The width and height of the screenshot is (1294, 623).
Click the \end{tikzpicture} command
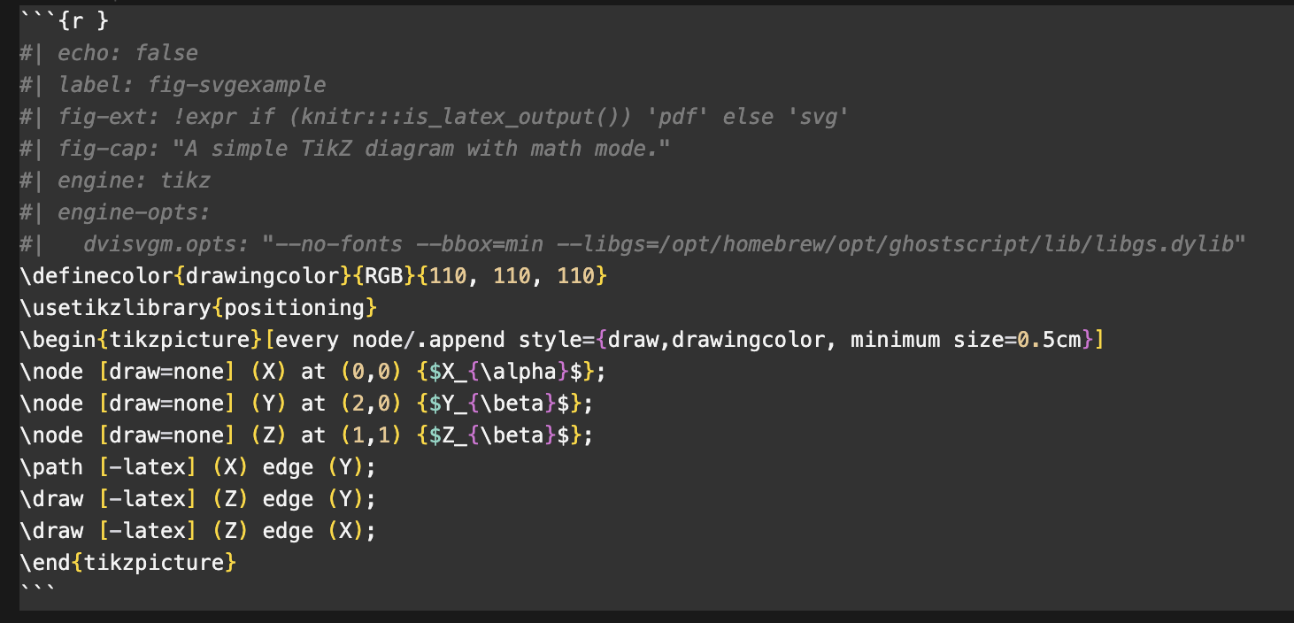tap(127, 563)
